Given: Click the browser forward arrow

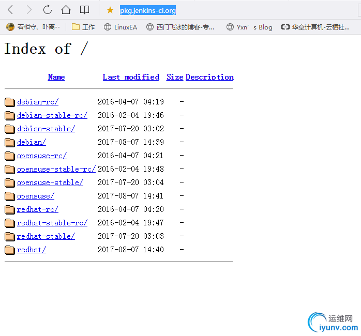Looking at the screenshot, I should pyautogui.click(x=29, y=10).
